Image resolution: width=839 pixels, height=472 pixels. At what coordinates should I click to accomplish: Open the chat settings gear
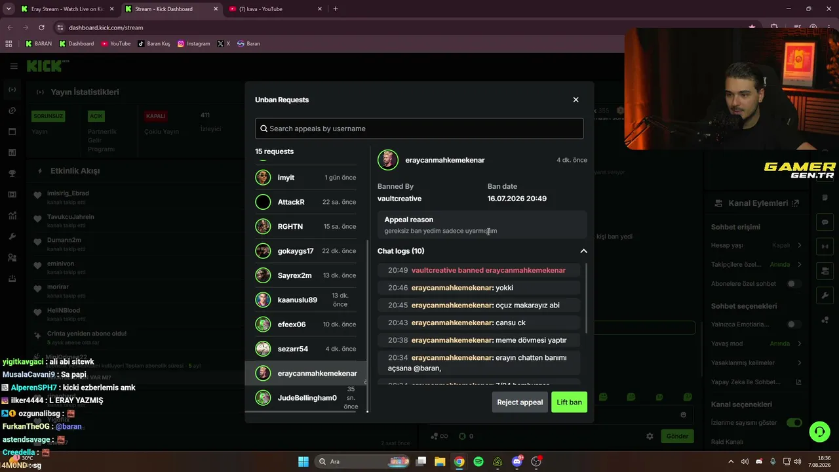pyautogui.click(x=650, y=436)
